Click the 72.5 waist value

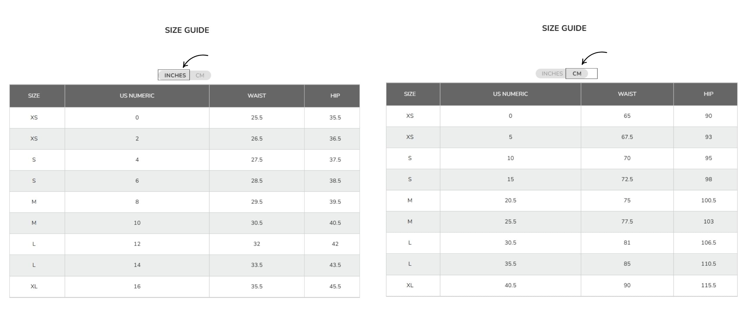[627, 179]
